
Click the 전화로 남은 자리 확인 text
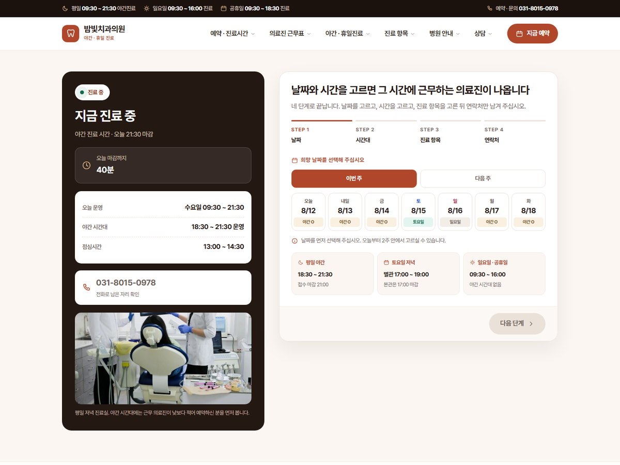coord(118,295)
